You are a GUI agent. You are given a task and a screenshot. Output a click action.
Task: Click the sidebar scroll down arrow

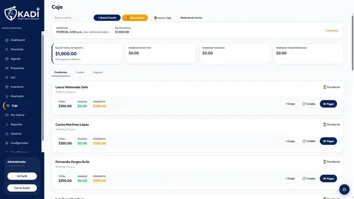[x=43, y=150]
